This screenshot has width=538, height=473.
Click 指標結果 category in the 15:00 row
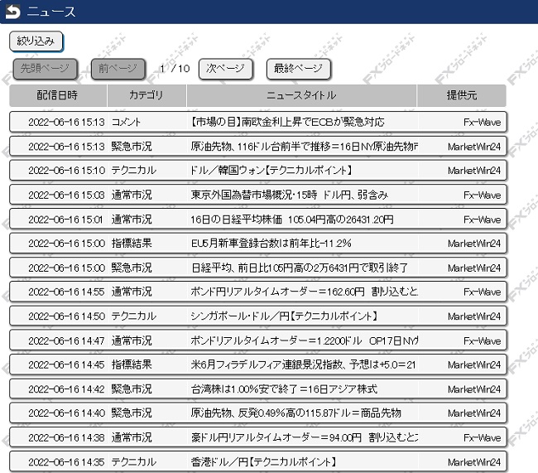point(132,244)
